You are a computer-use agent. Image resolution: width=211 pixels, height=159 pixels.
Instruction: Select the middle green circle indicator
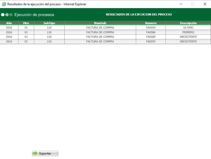click(7, 15)
